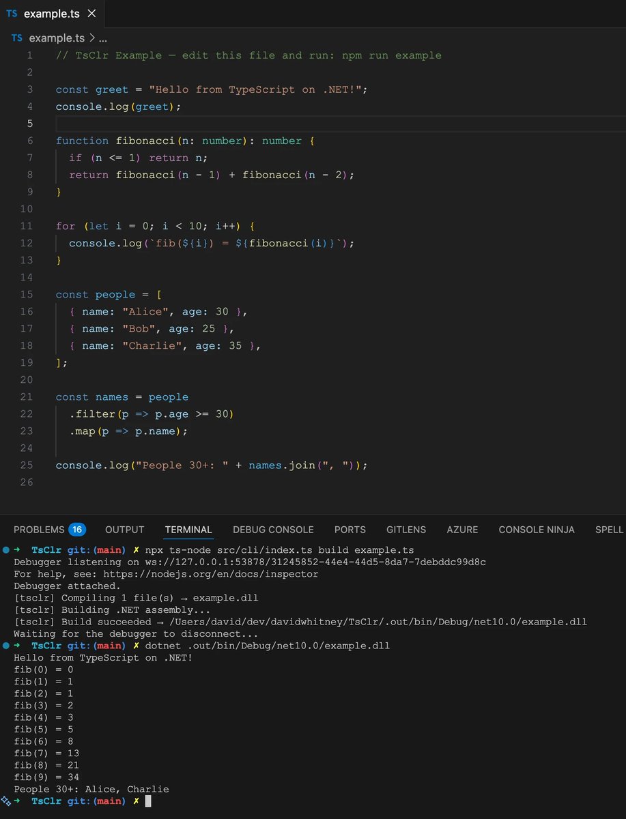Open the AZURE panel tab
Screen dimensions: 626x819
pyautogui.click(x=462, y=530)
